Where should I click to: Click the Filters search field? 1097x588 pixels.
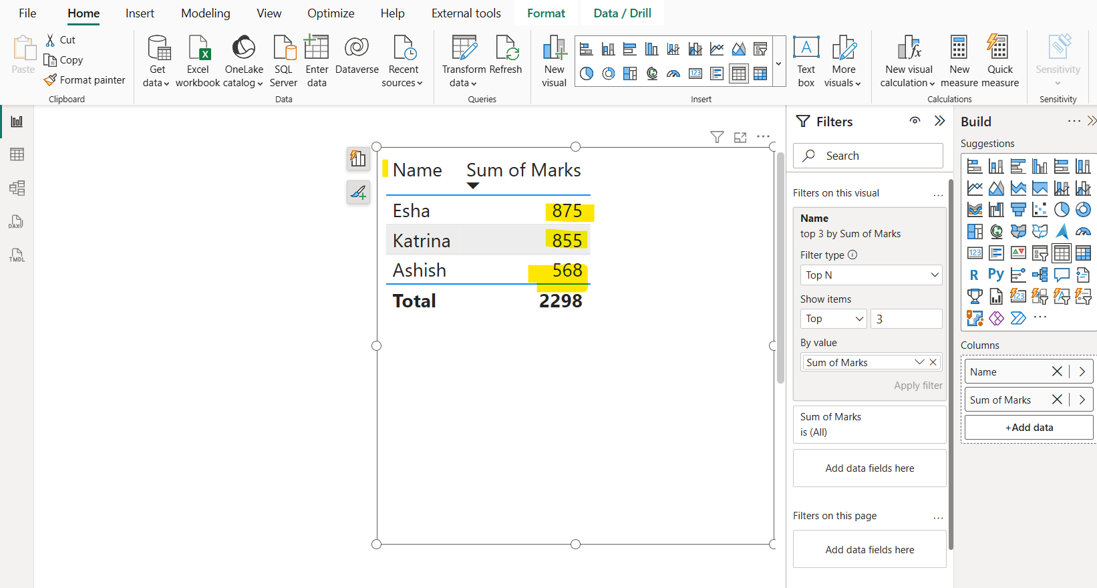tap(869, 156)
